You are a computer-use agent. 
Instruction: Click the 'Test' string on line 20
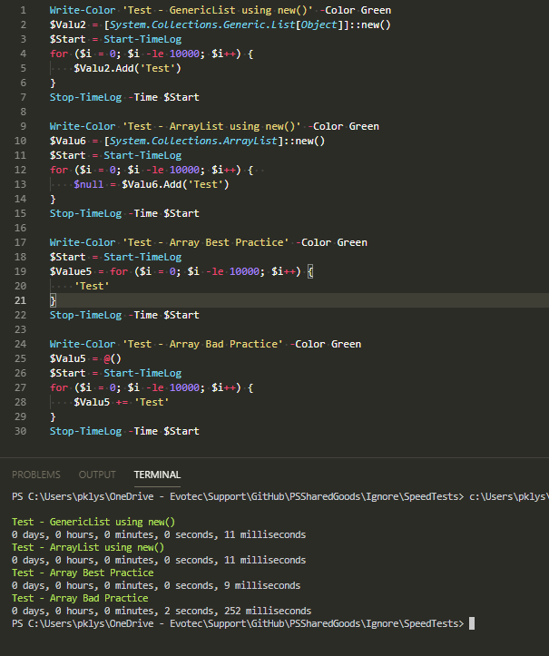(92, 286)
